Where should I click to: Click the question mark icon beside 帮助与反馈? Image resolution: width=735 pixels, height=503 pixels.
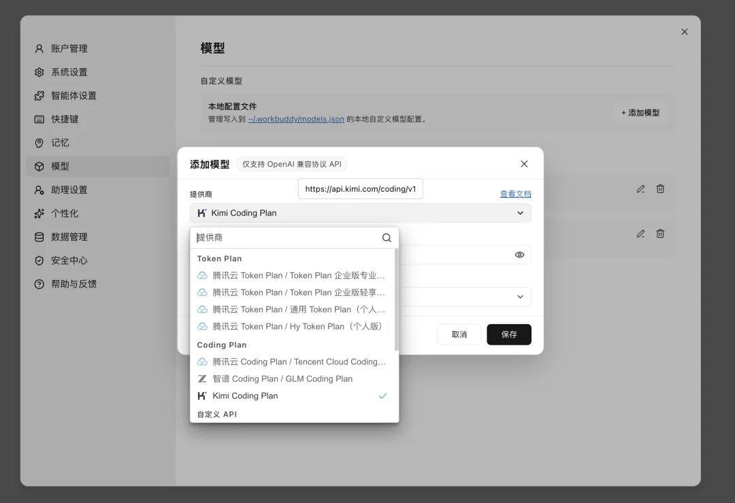point(39,284)
